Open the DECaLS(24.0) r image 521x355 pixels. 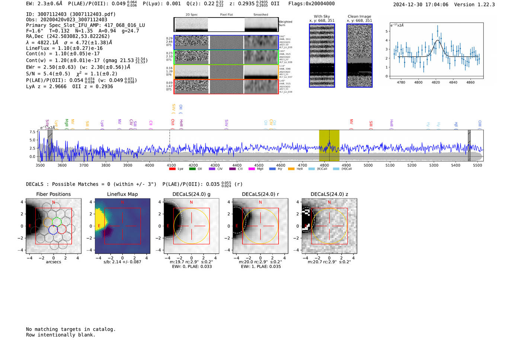[x=260, y=226]
